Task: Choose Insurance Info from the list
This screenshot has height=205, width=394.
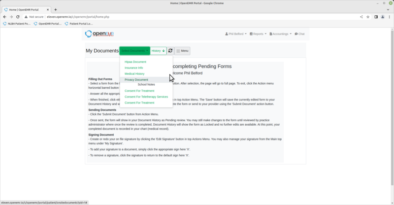Action: [133, 68]
